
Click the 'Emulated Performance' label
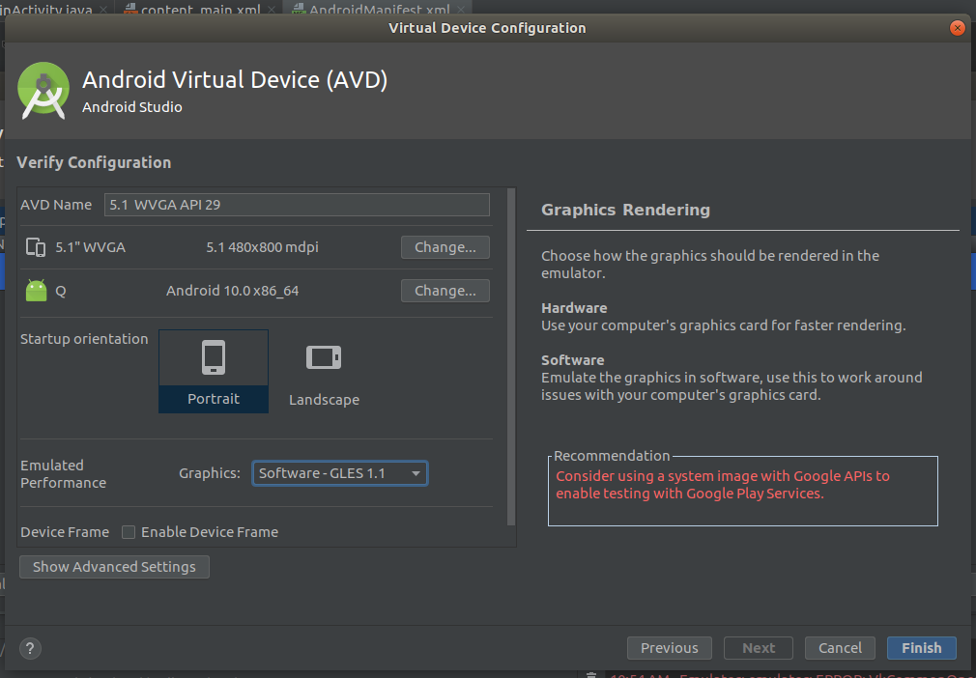click(x=63, y=474)
